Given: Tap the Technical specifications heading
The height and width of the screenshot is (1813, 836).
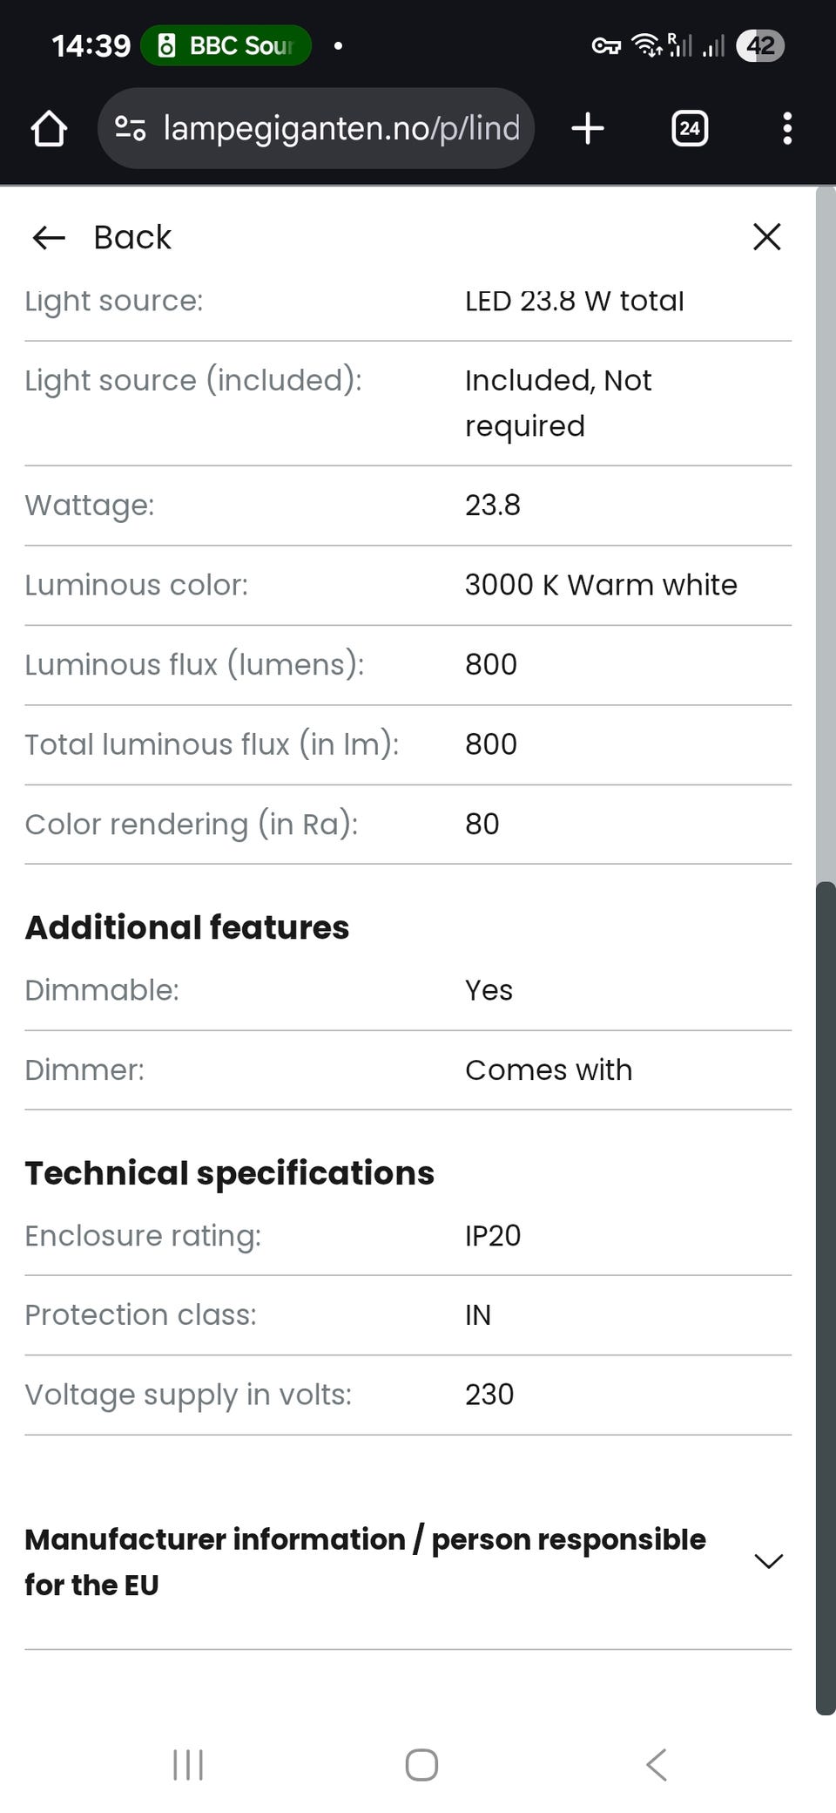Looking at the screenshot, I should 230,1173.
